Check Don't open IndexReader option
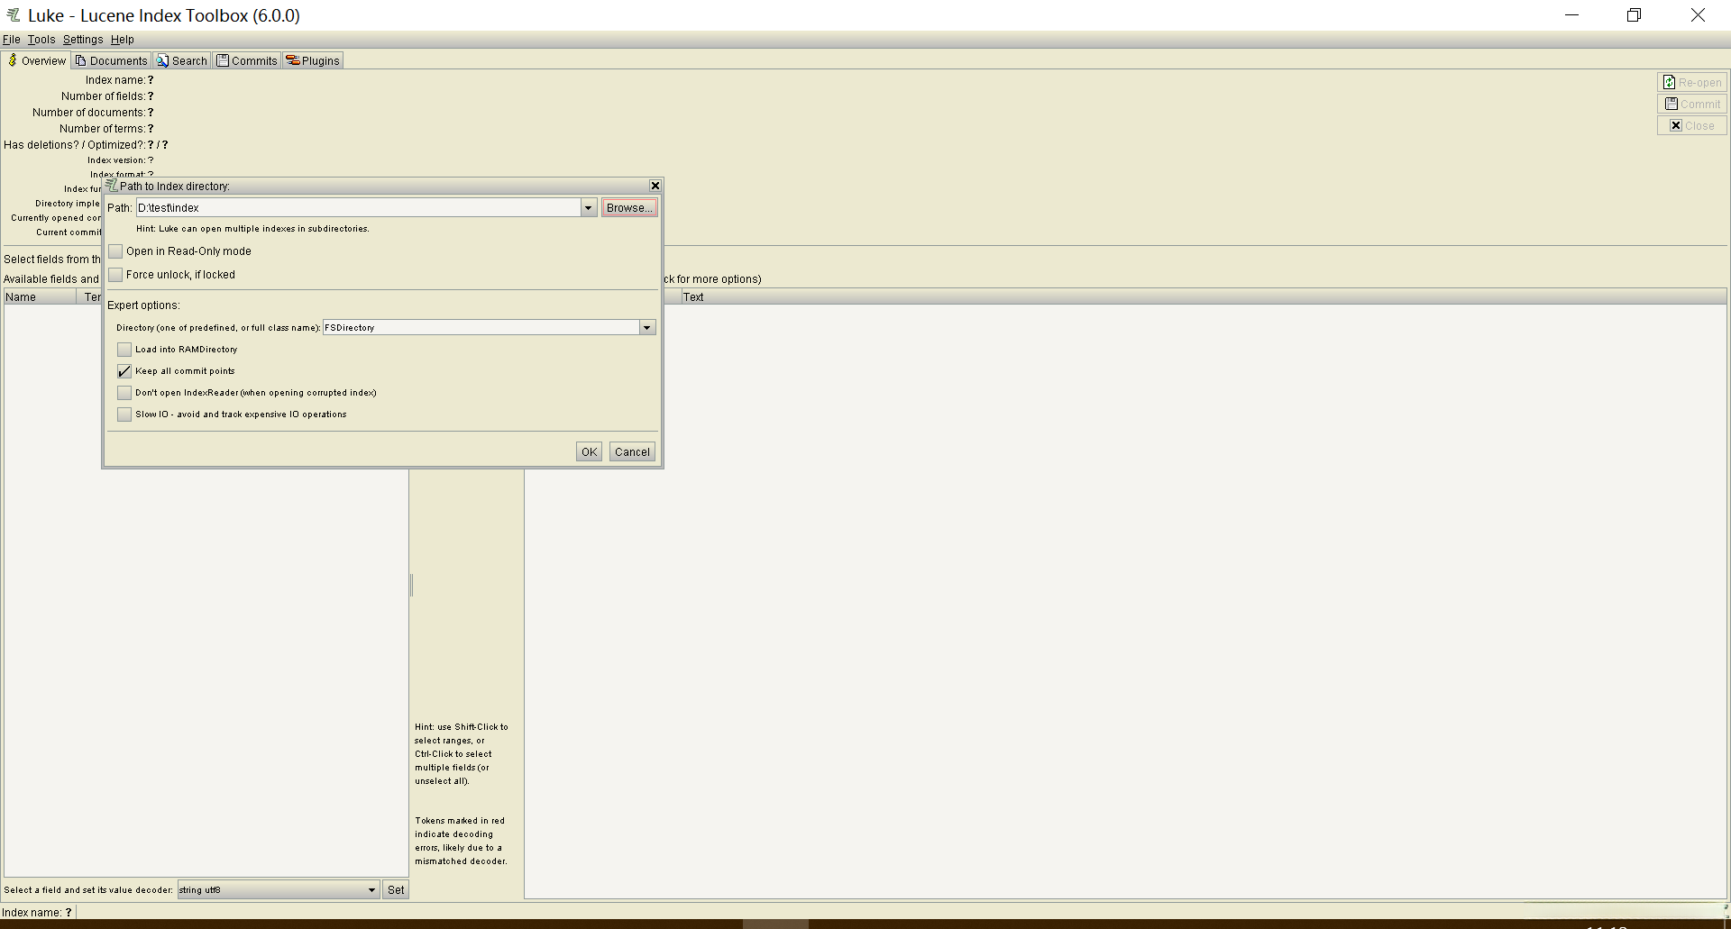 pos(124,393)
